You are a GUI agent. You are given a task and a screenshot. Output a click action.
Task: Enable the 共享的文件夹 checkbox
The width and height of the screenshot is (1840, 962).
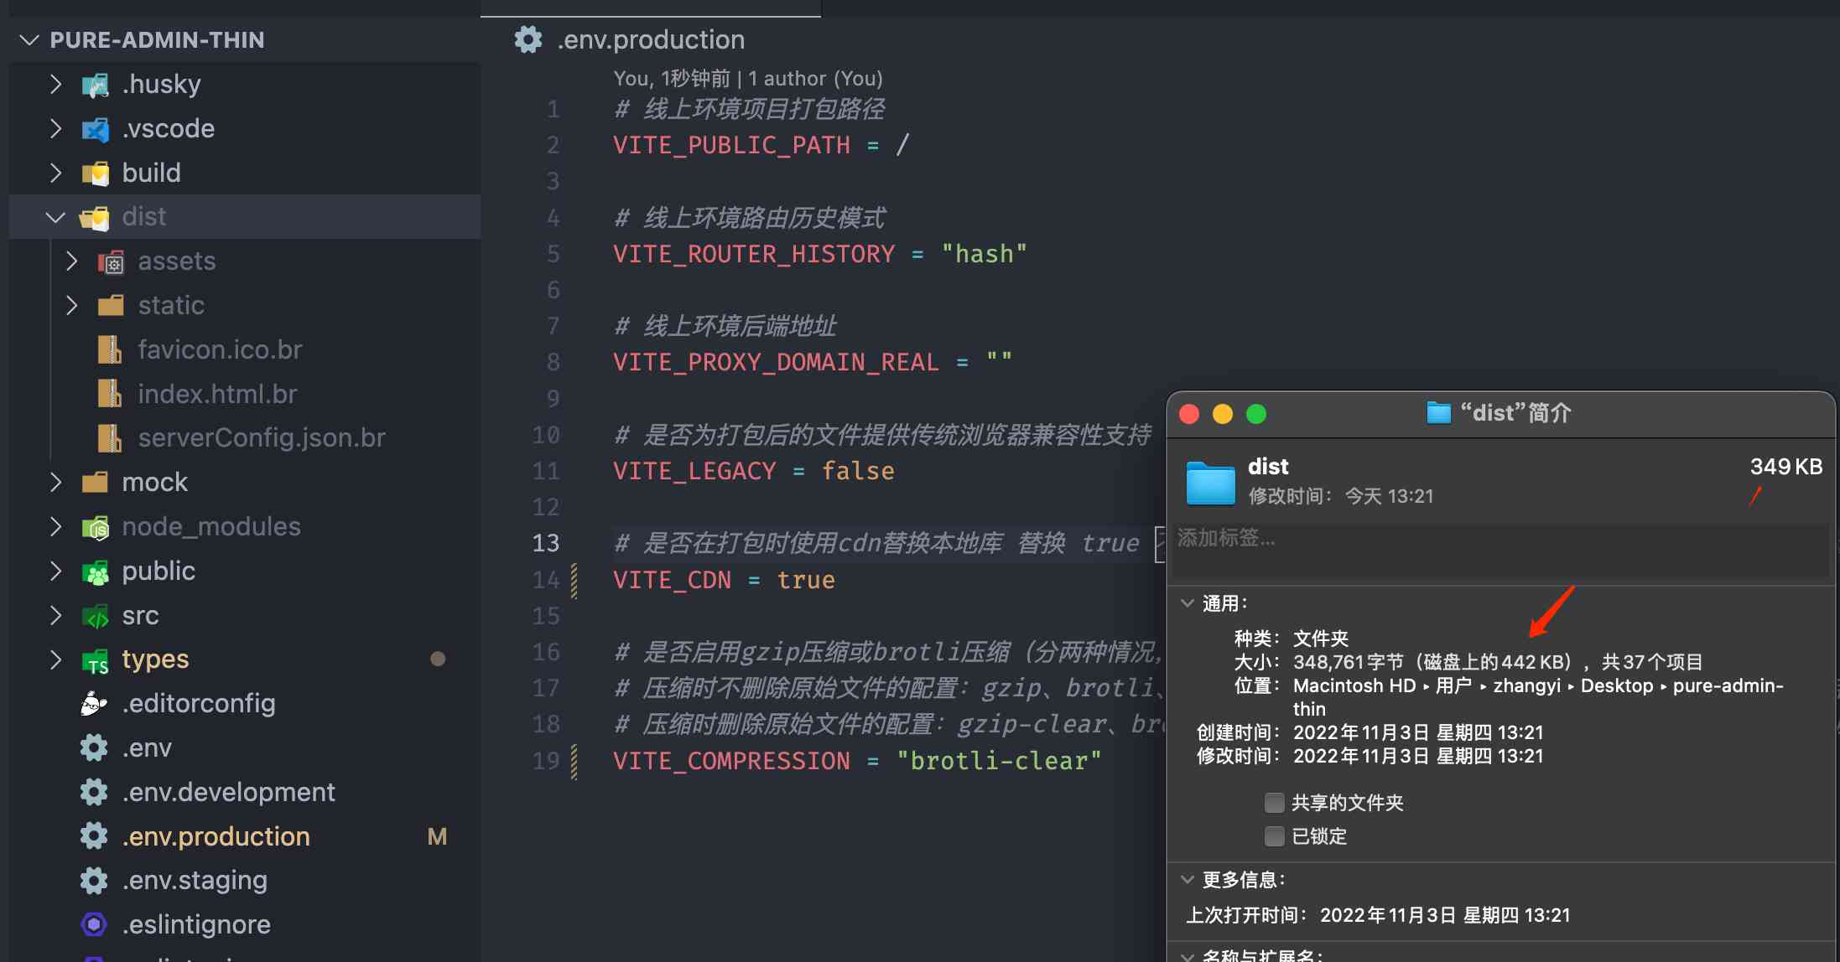pyautogui.click(x=1274, y=803)
